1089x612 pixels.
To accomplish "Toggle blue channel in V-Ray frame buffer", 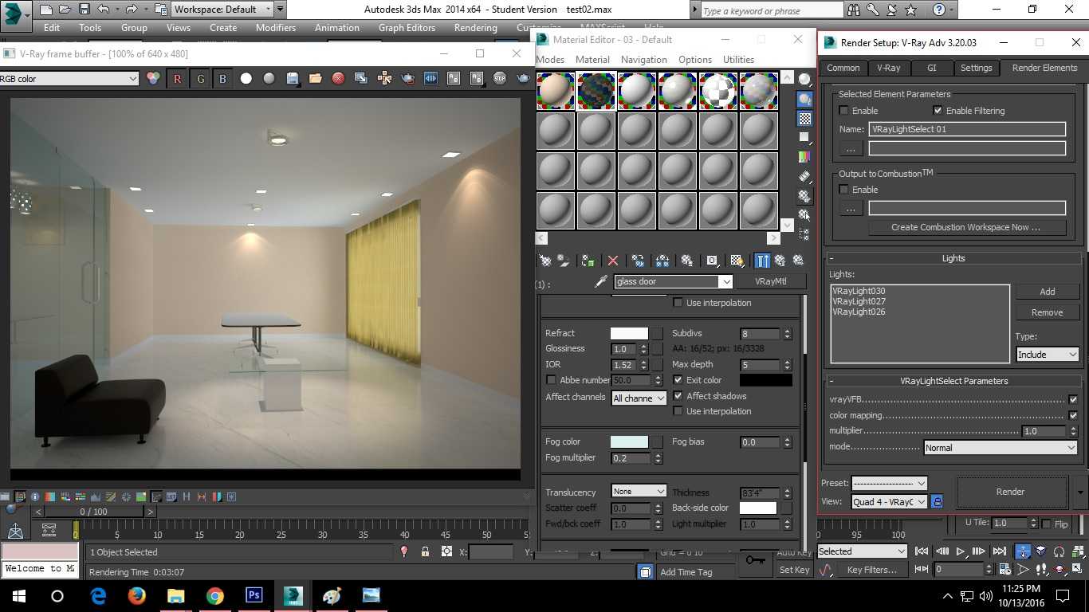I will point(222,78).
